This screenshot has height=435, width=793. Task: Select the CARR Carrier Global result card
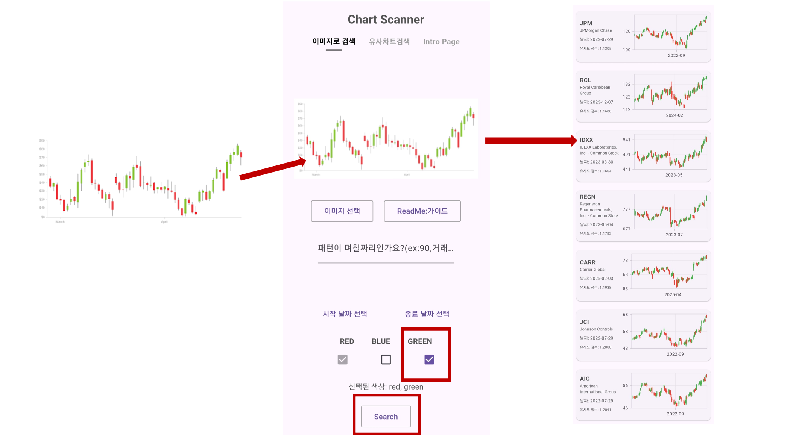(x=643, y=276)
